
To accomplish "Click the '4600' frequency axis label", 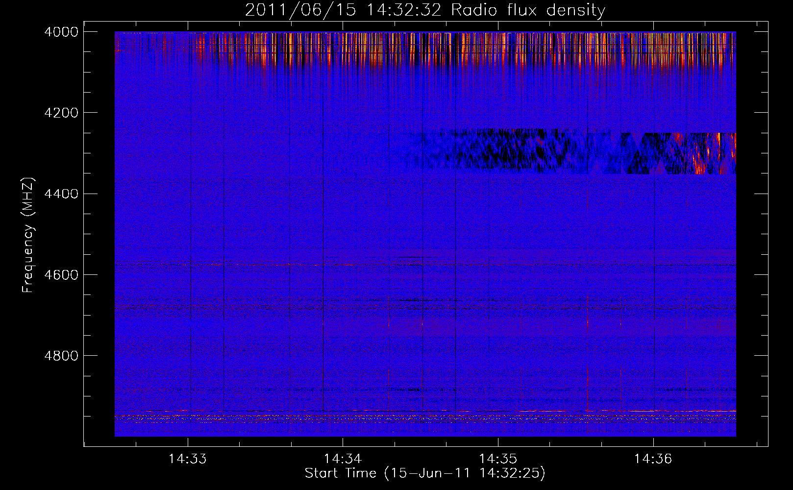I will tap(61, 275).
